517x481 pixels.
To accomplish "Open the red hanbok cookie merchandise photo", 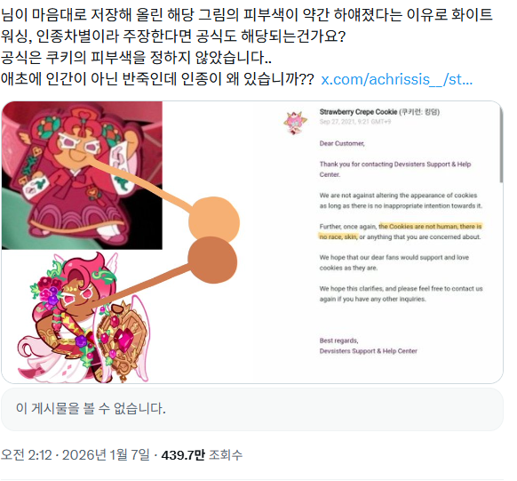I will [82, 175].
